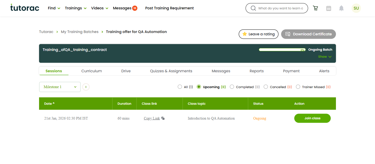375x164 pixels.
Task: Click Introduction to QA Automation topic
Action: (211, 118)
